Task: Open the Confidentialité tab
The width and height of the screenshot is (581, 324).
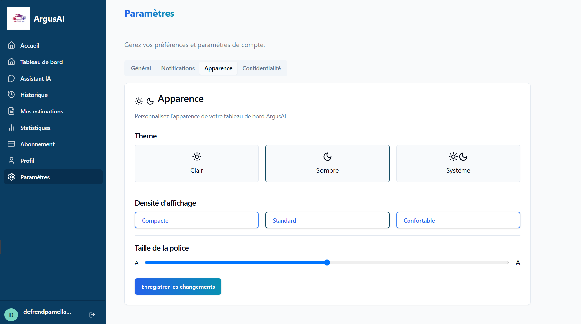Action: 261,68
